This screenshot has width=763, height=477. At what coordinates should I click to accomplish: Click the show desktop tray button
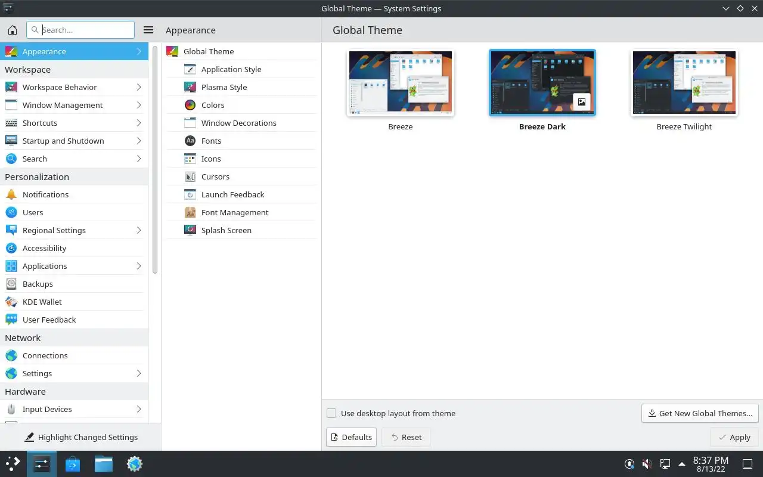747,464
